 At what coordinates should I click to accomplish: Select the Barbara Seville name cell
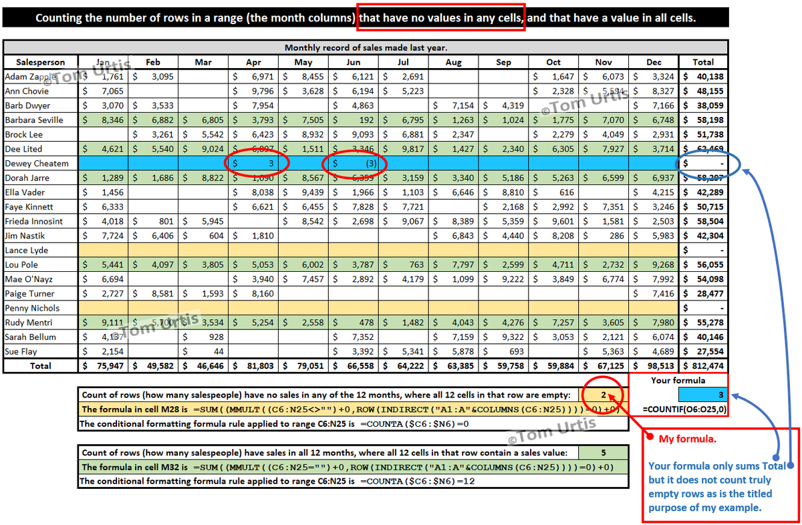tap(41, 120)
